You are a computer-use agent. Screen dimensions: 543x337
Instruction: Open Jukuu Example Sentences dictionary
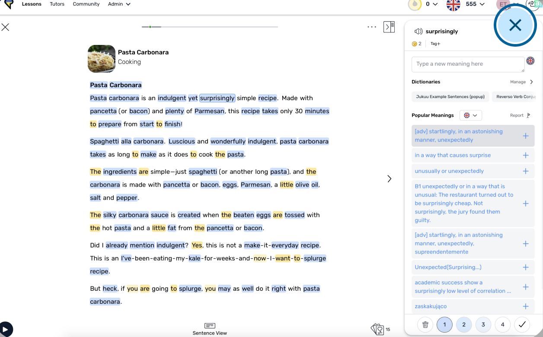(x=450, y=97)
